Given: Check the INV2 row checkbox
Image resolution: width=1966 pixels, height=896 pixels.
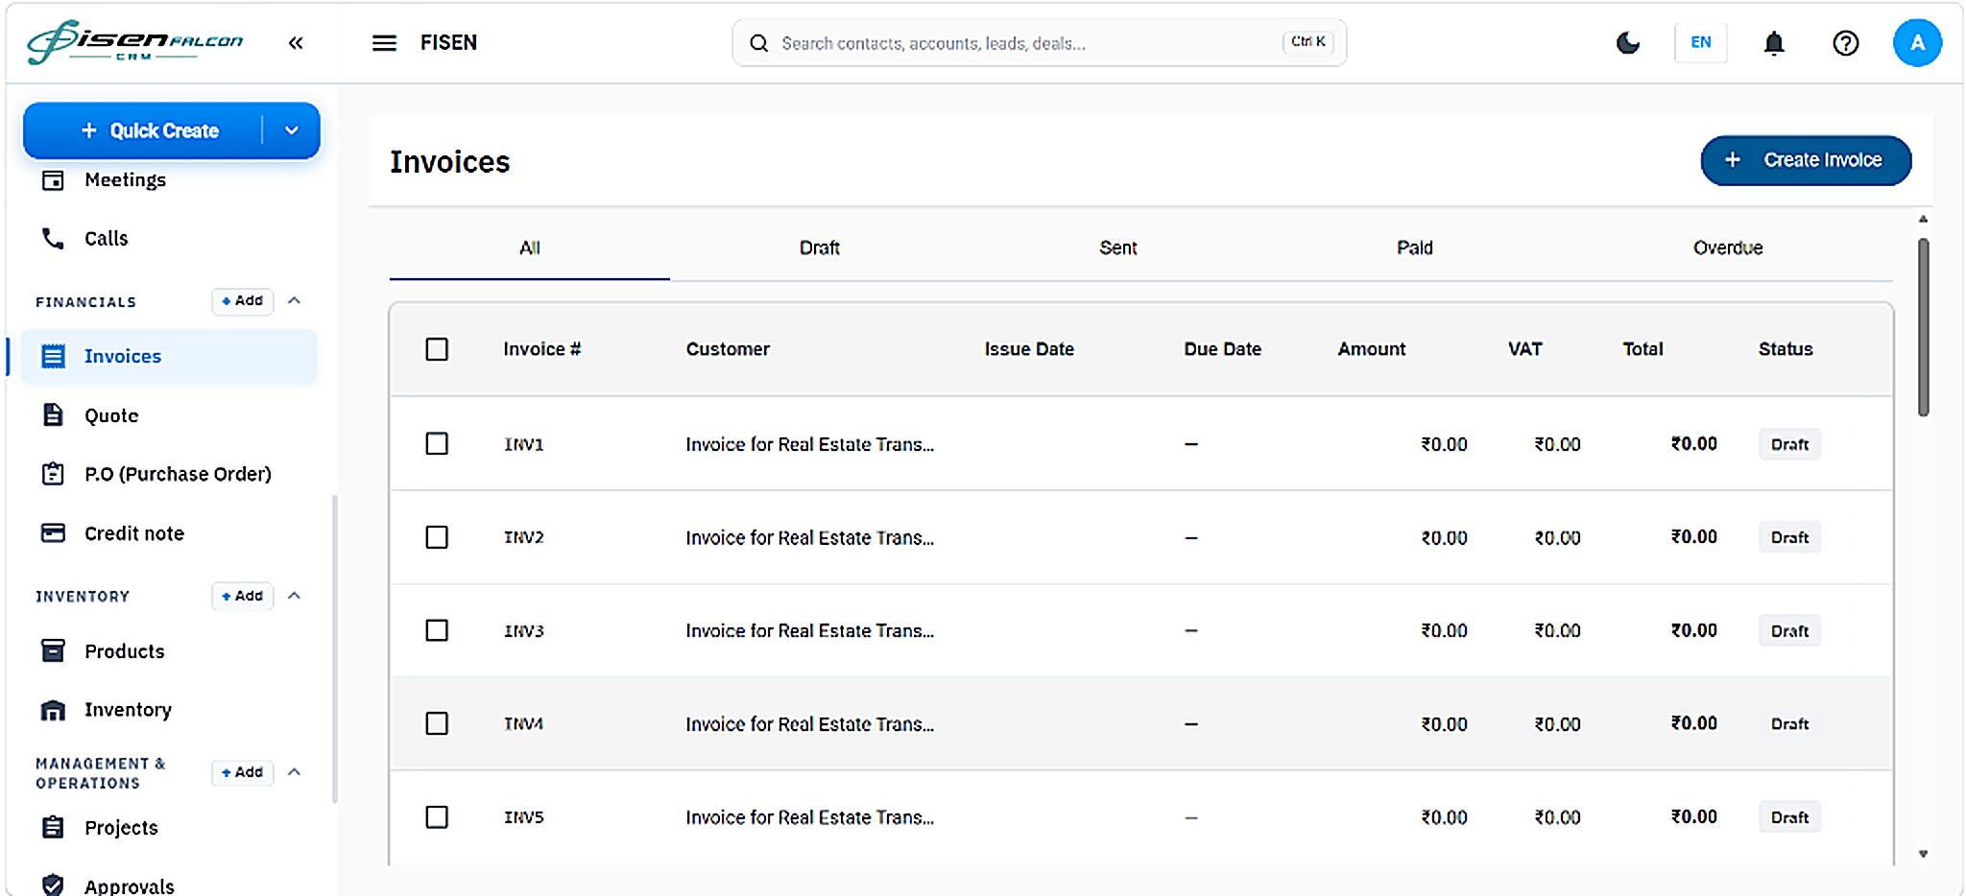Looking at the screenshot, I should coord(437,537).
